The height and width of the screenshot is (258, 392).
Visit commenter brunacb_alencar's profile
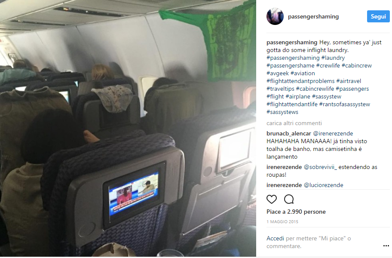(x=289, y=133)
